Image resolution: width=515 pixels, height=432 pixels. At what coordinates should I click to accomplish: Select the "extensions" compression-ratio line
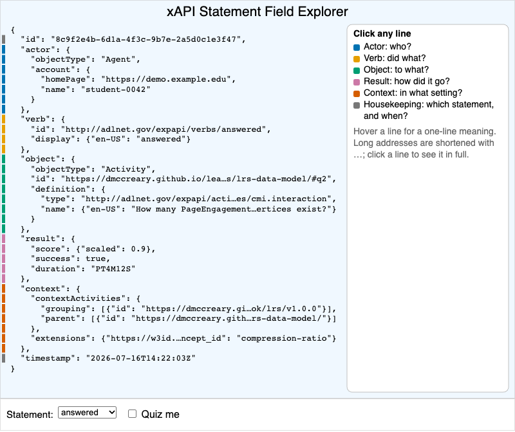183,339
